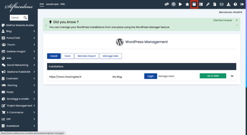
Task: Switch to the JavaScripts tab
Action: tap(52, 4)
